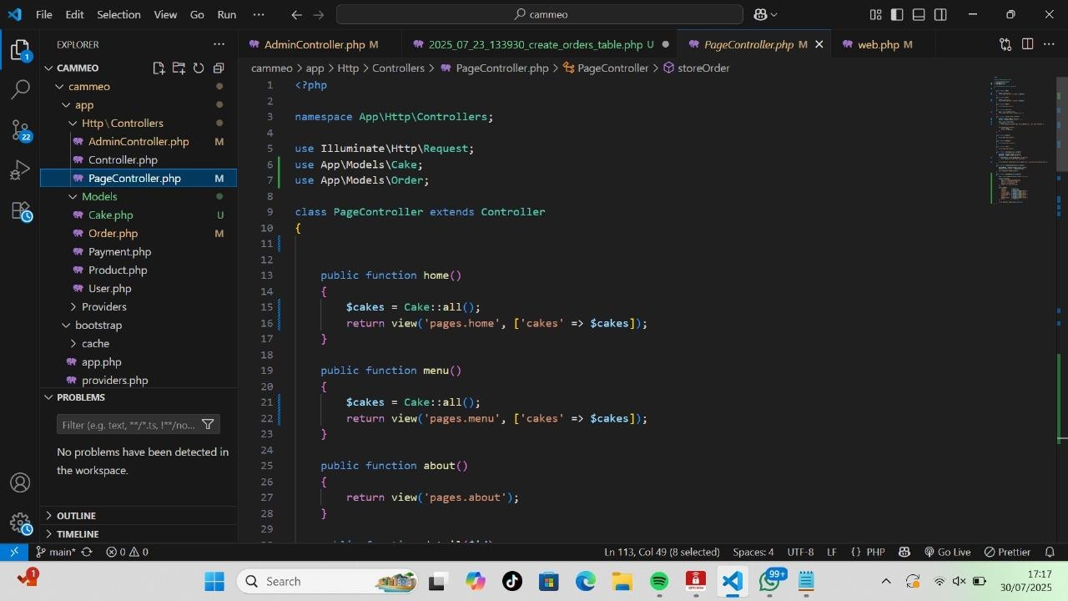
Task: Toggle the secondary side bar layout button
Action: (940, 14)
